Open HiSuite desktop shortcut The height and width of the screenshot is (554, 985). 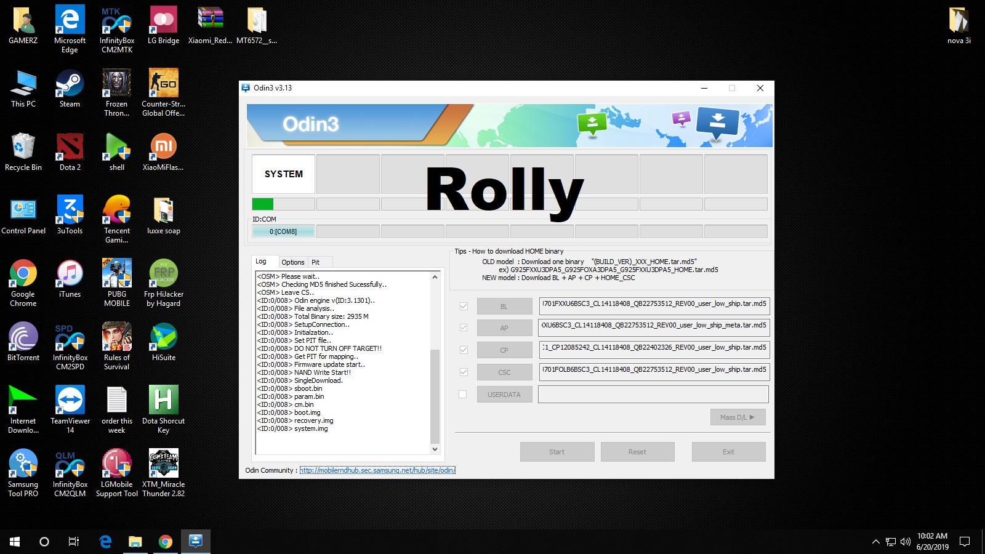[x=164, y=342]
